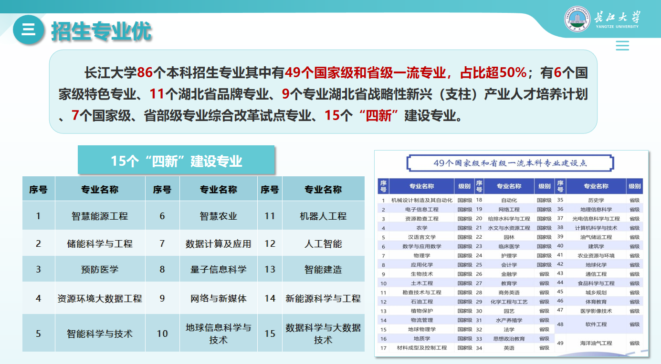Select "思想政治教育" entry
Viewport: 661px width, 364px height.
point(509,339)
